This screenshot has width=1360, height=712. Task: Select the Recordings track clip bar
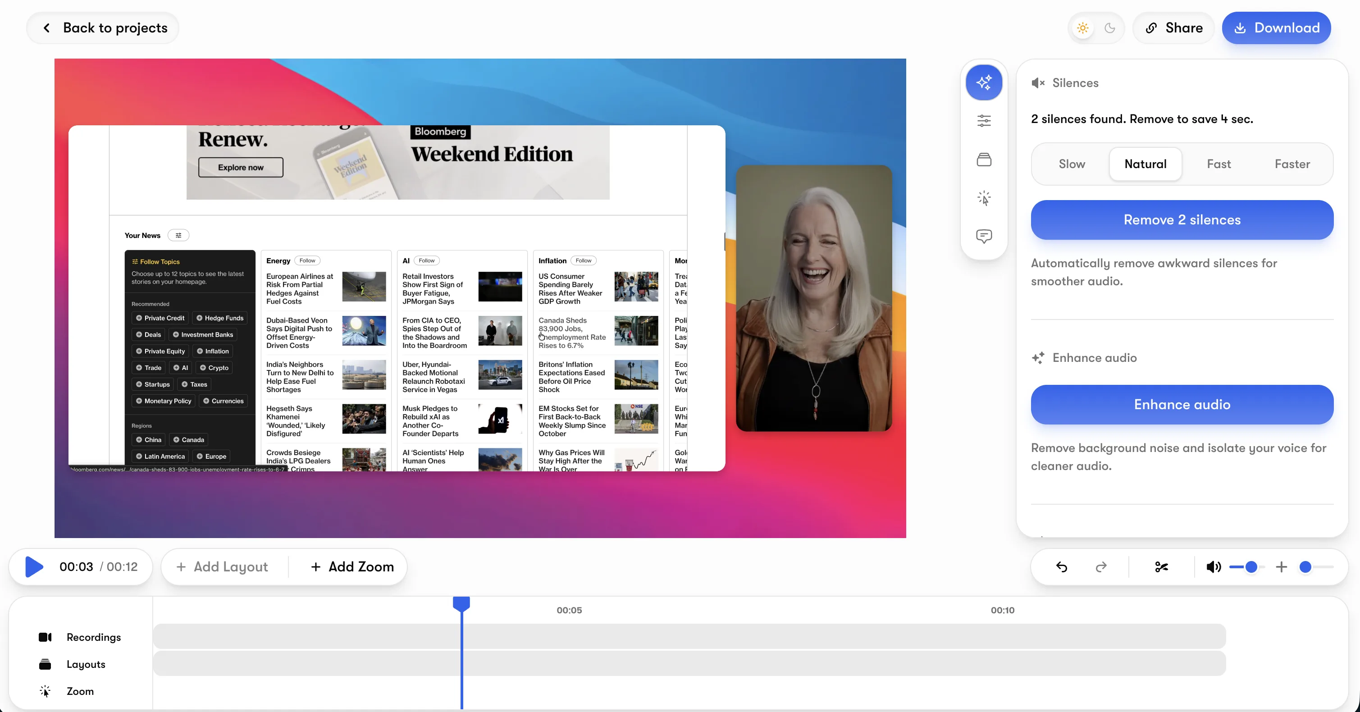pos(689,637)
